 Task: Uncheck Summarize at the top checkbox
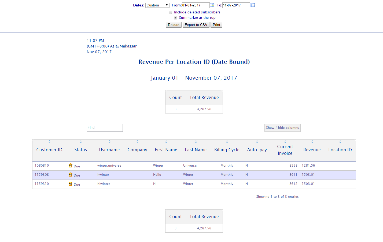point(175,18)
